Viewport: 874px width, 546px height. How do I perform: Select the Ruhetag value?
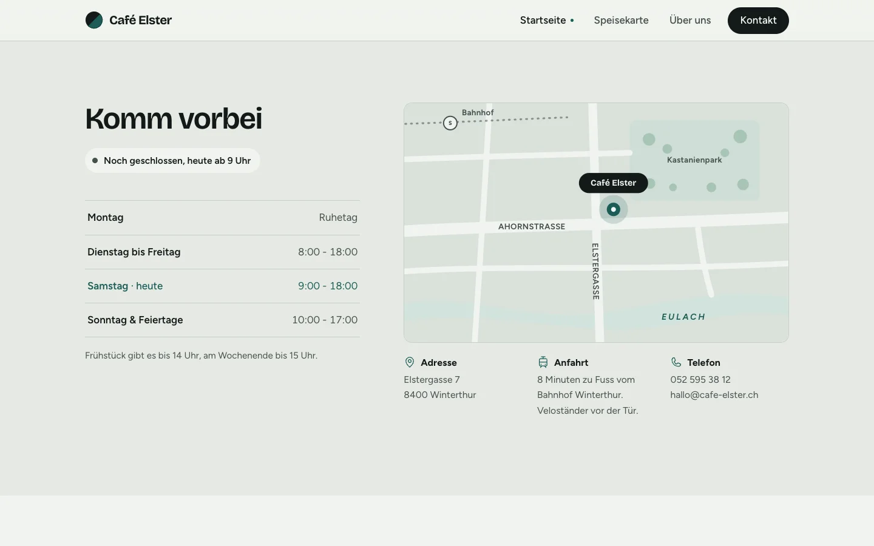click(x=338, y=217)
